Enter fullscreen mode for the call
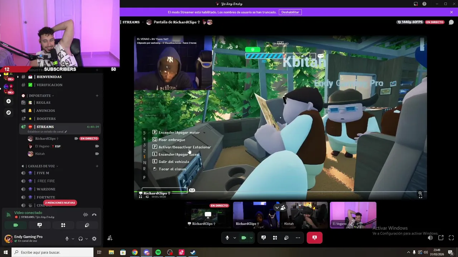This screenshot has height=257, width=458. pos(451,238)
